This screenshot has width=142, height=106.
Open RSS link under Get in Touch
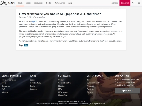click(x=88, y=80)
